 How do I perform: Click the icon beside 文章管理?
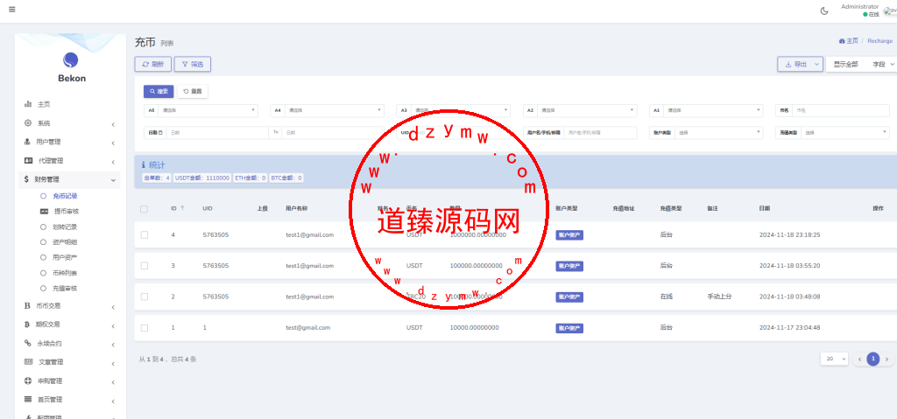pyautogui.click(x=28, y=362)
